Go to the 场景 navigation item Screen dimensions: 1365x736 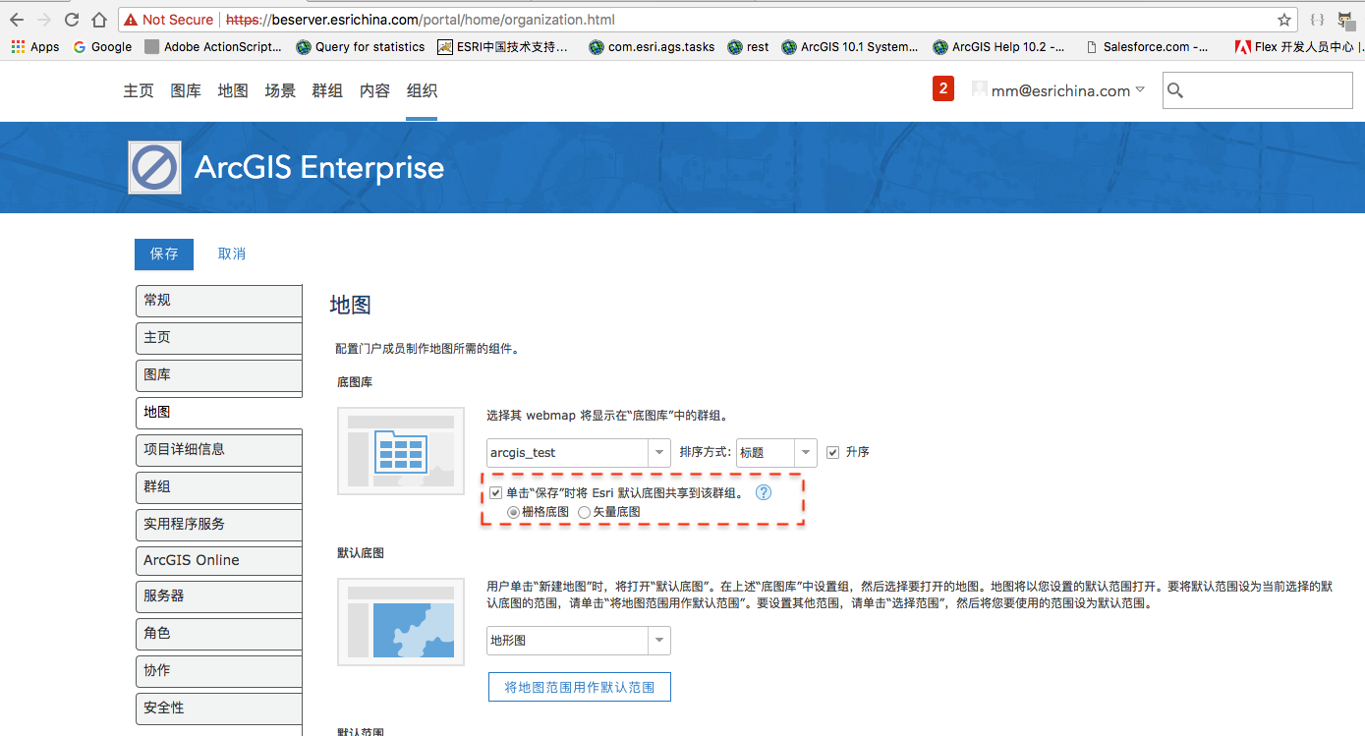coord(280,90)
